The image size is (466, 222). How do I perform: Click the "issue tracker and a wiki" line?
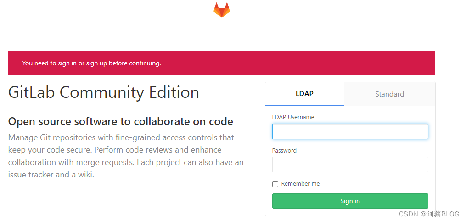[x=51, y=175]
